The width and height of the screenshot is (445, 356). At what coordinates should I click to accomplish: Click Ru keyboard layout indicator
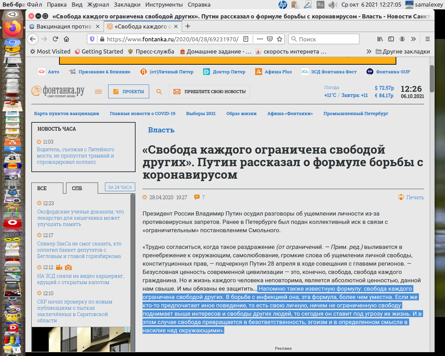click(x=320, y=5)
